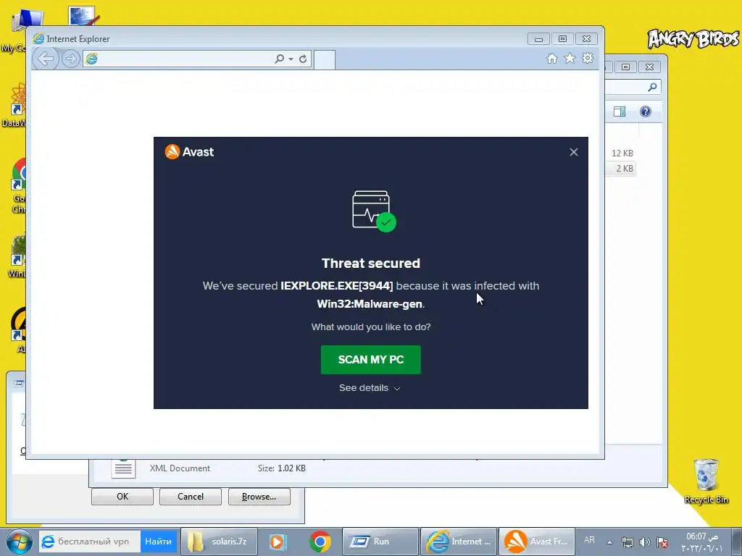Click the threat secured shield graphic

click(374, 211)
